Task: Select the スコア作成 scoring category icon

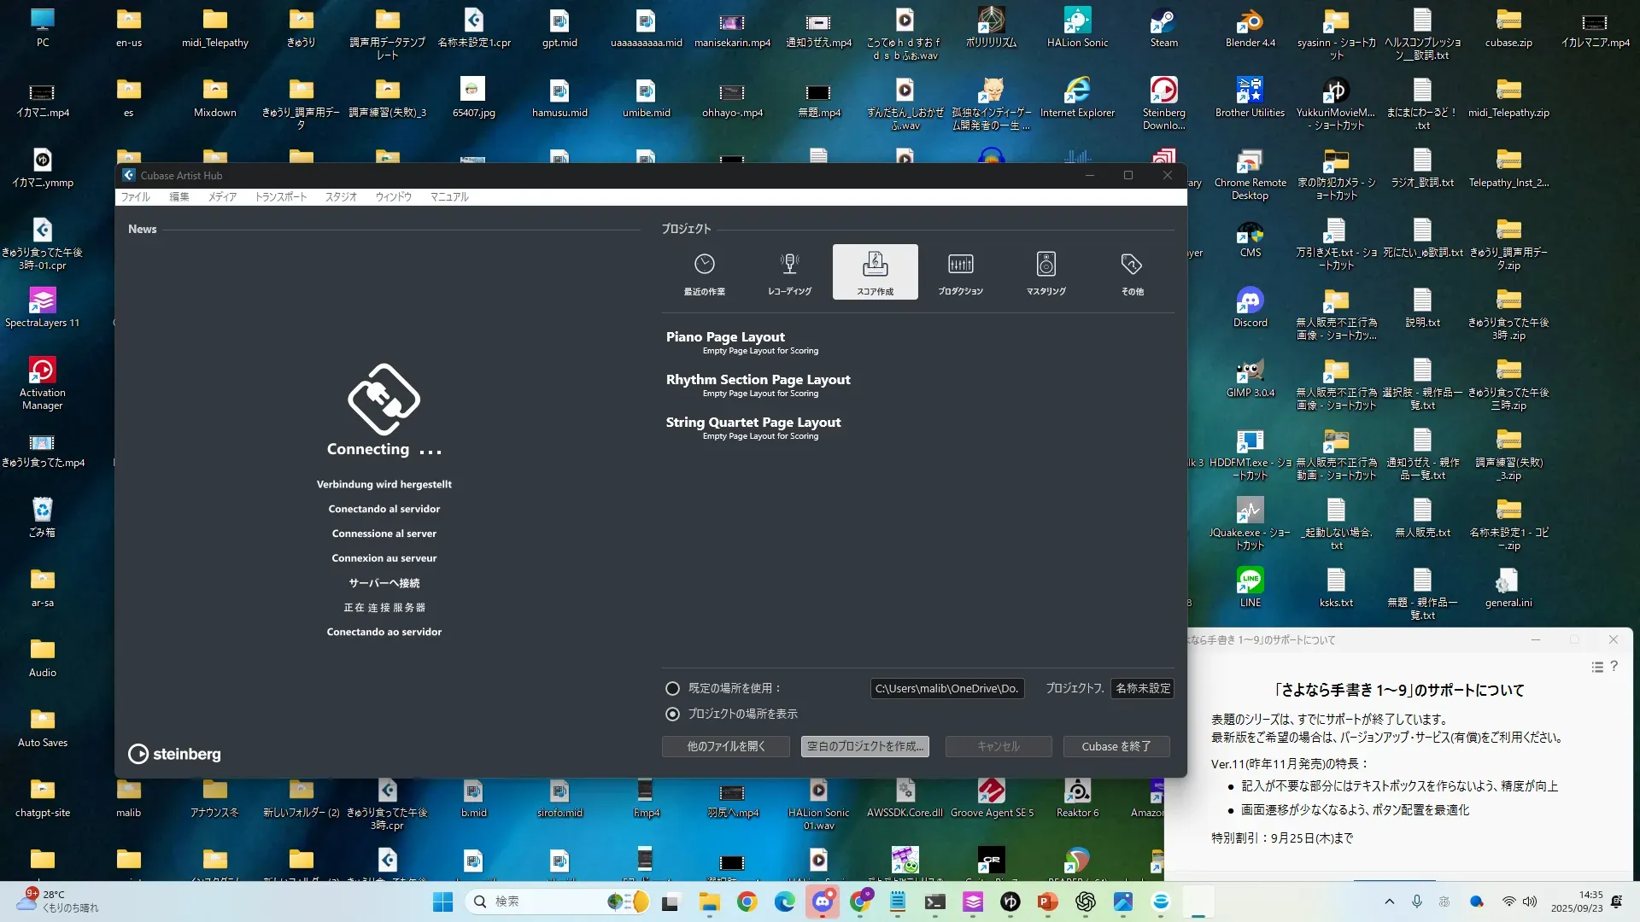Action: [875, 265]
